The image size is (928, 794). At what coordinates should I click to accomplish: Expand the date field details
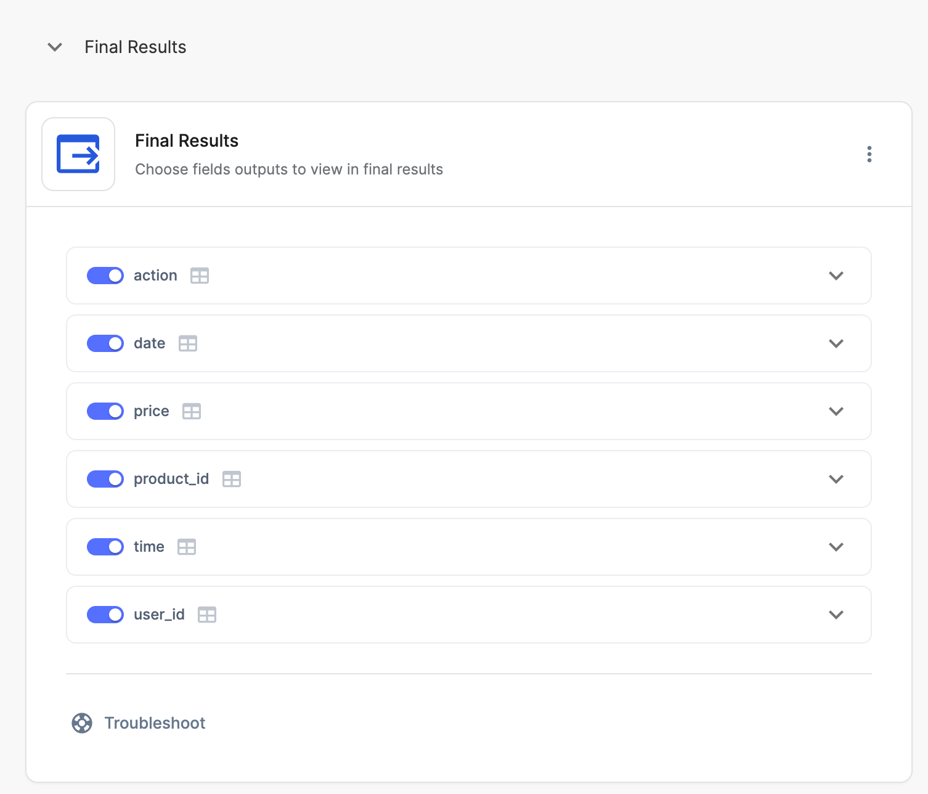point(836,343)
